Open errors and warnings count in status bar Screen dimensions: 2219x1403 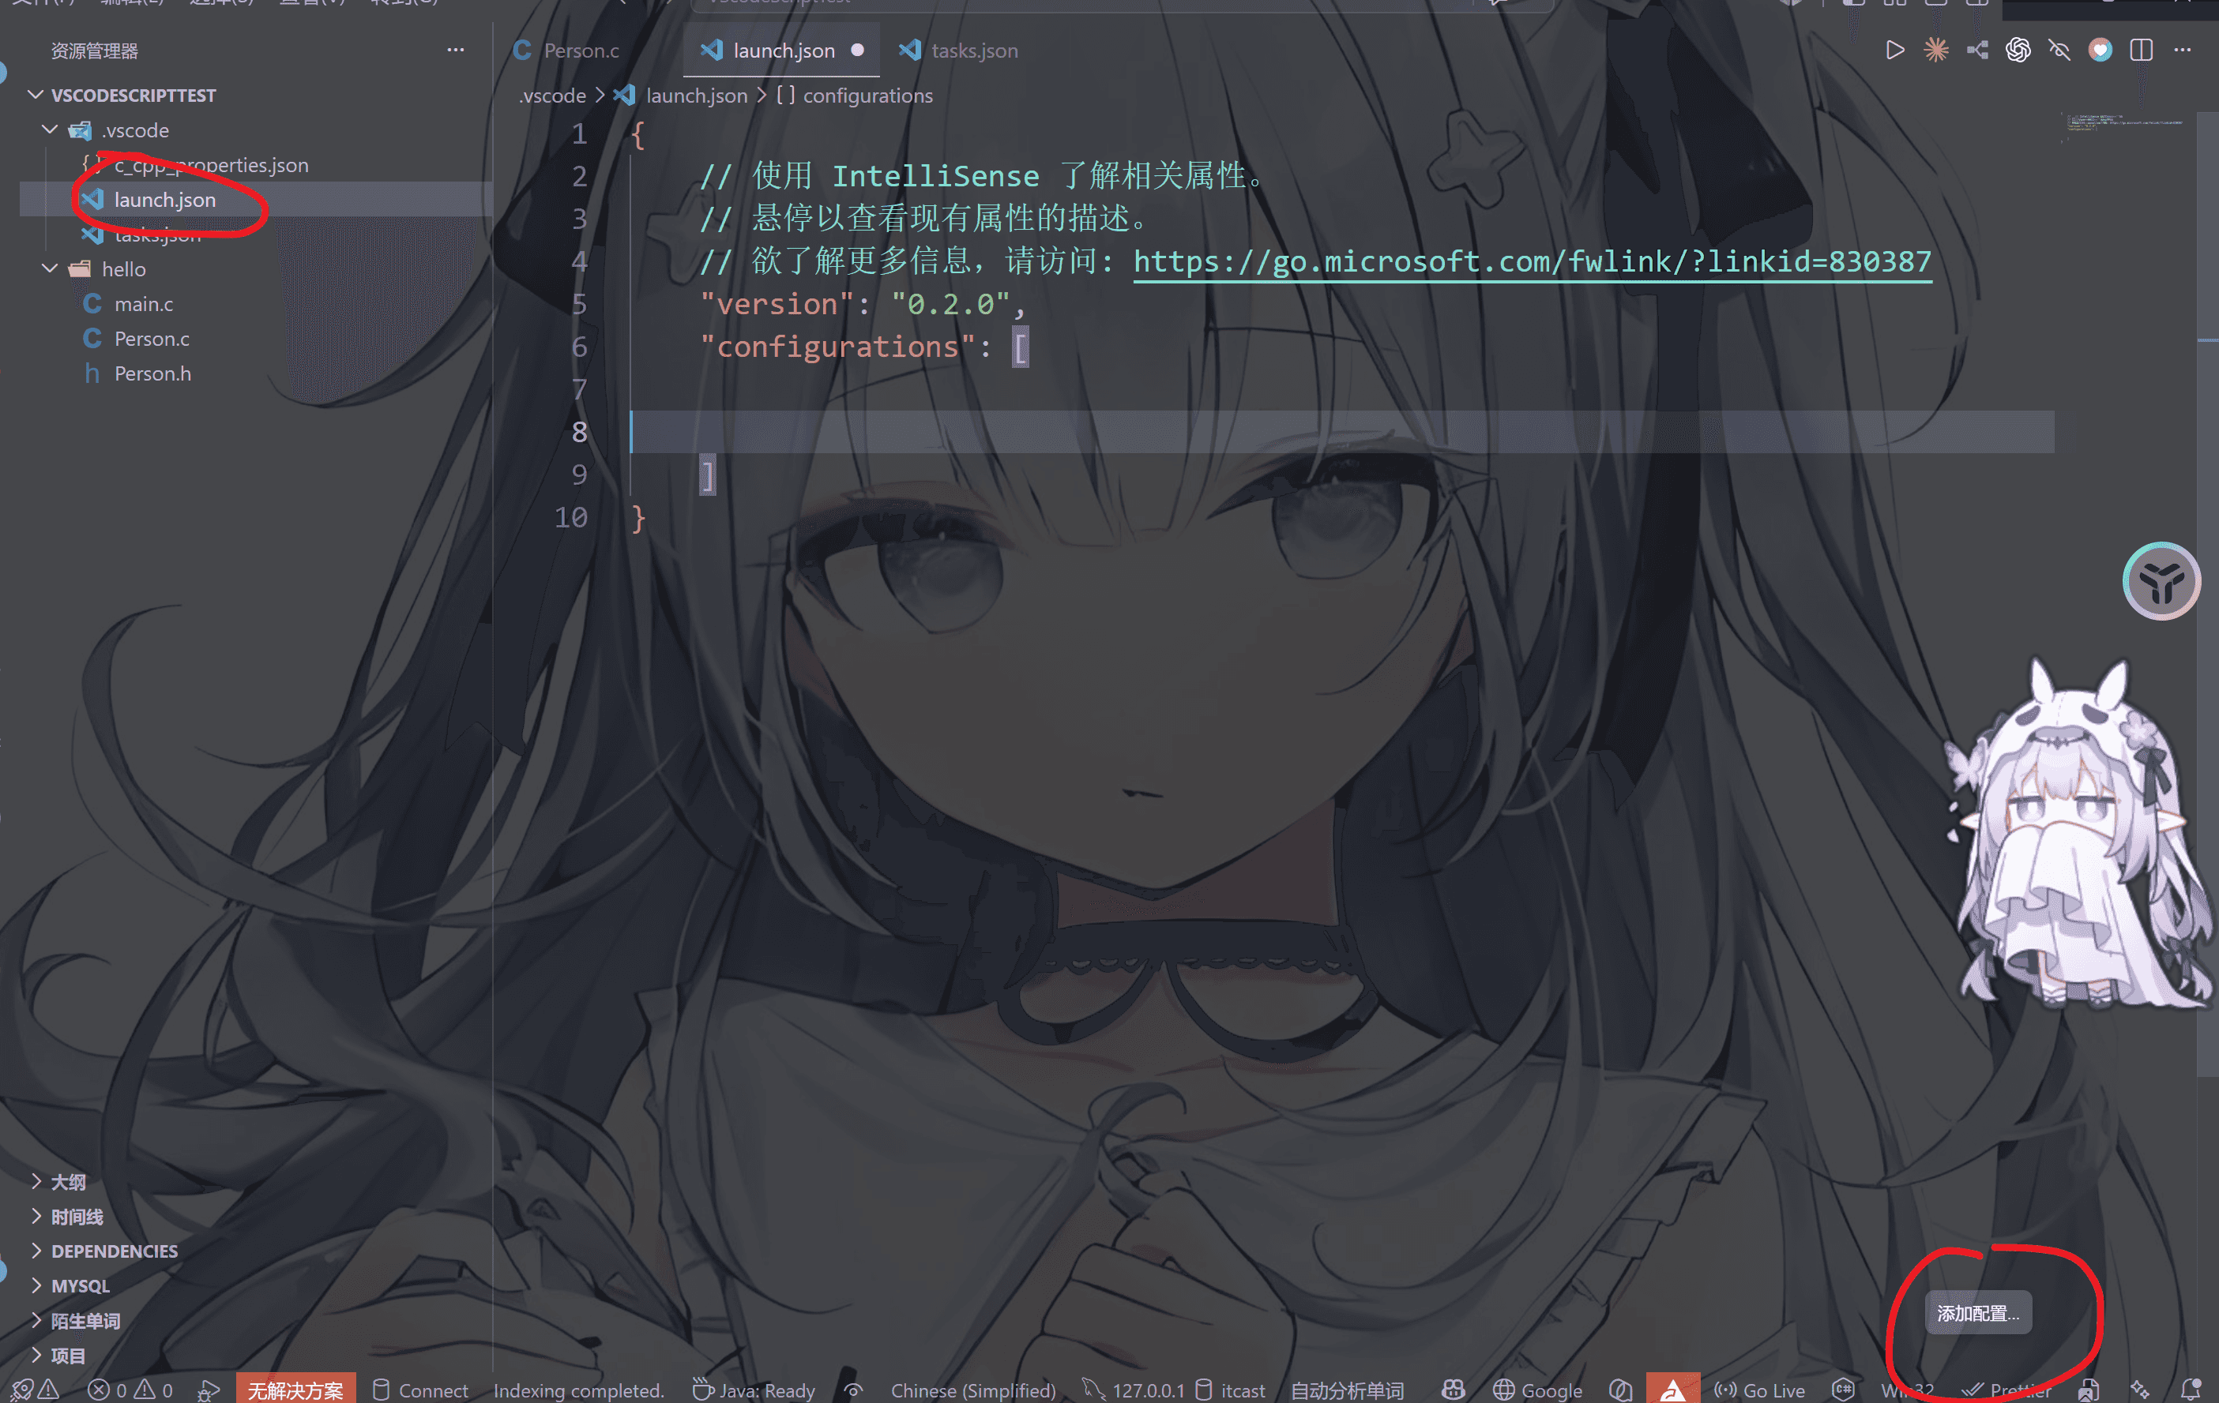pyautogui.click(x=130, y=1390)
